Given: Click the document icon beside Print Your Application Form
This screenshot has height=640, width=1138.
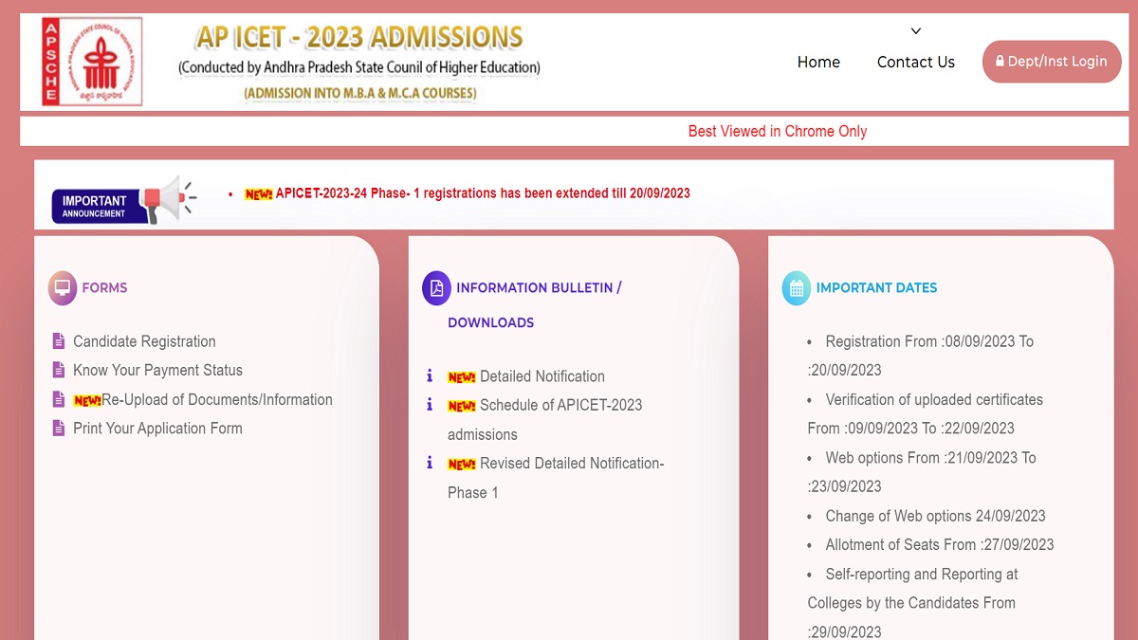Looking at the screenshot, I should 59,429.
